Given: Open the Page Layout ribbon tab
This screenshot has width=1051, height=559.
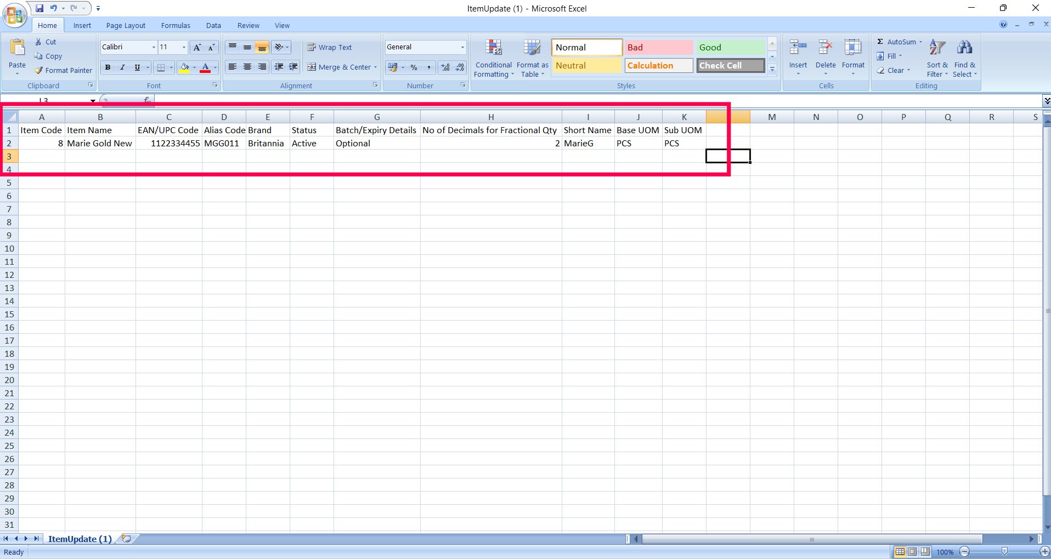Looking at the screenshot, I should [x=126, y=25].
